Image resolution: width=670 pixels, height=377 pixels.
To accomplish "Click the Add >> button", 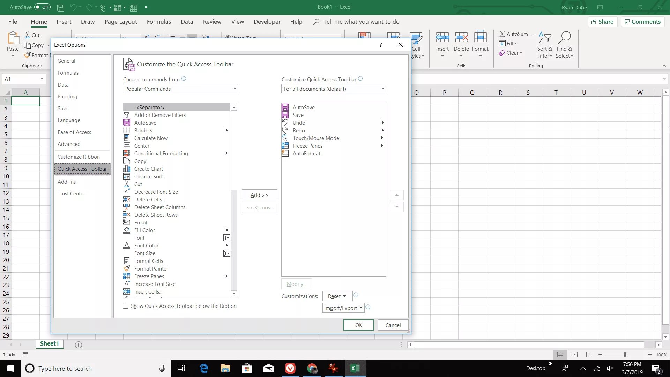I will coord(259,195).
